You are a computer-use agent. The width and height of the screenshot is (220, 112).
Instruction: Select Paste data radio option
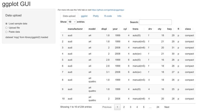click(6, 32)
